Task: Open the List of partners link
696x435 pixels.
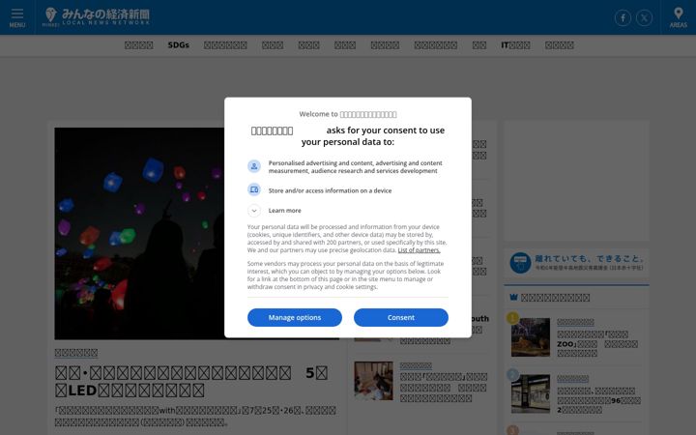Action: 419,250
